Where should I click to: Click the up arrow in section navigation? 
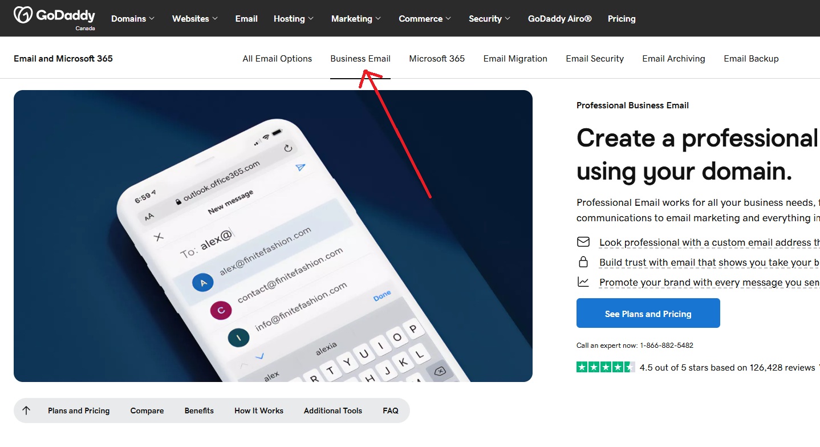pos(26,411)
